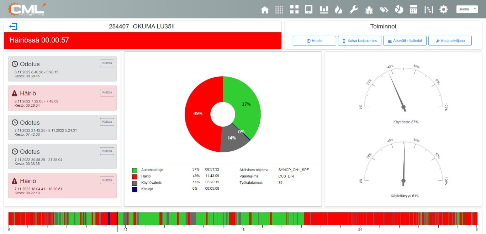Click the flame icon in navigation
Viewport: 486px width, 234px height.
[338, 10]
